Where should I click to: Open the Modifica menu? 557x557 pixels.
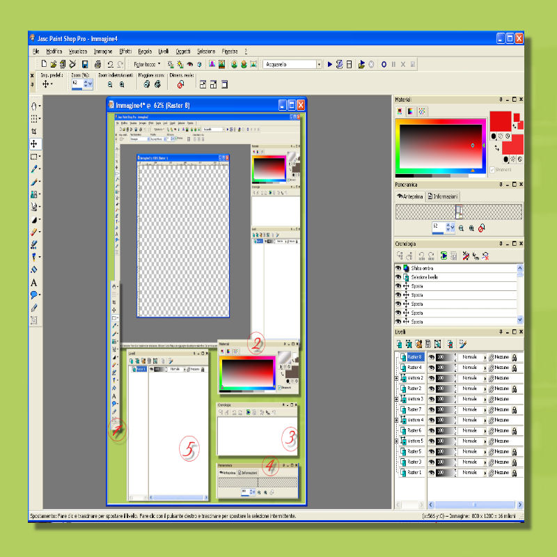tap(54, 52)
